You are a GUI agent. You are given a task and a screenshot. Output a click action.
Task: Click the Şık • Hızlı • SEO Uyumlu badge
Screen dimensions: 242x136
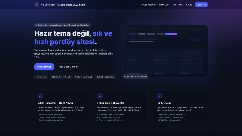[x=136, y=76]
